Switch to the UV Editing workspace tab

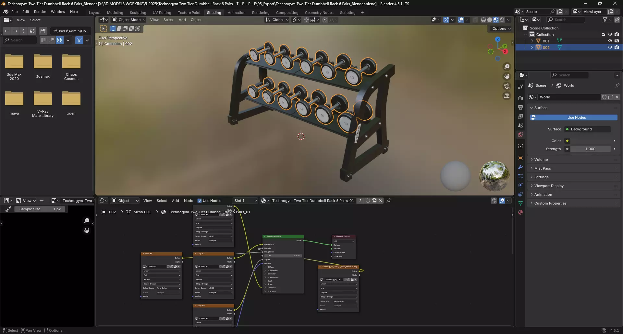162,13
